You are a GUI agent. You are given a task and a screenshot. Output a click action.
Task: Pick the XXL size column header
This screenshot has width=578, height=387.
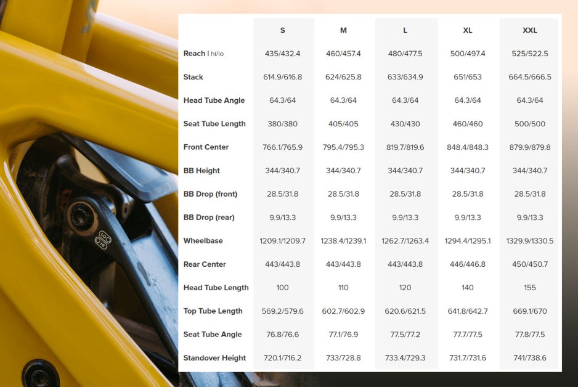pyautogui.click(x=529, y=30)
